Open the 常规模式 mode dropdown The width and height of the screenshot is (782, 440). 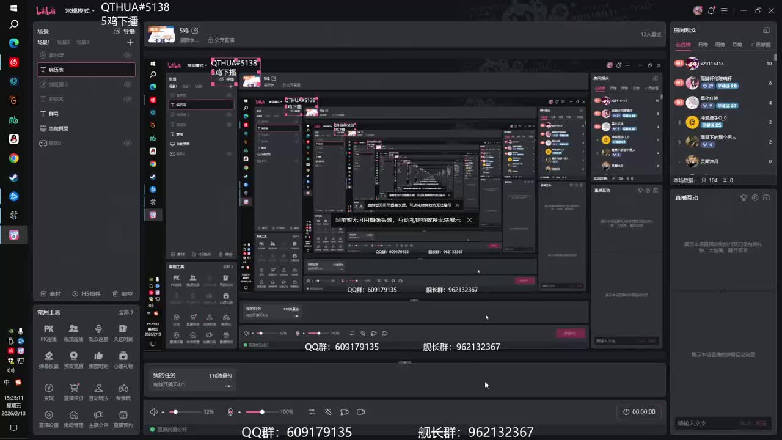pos(79,10)
